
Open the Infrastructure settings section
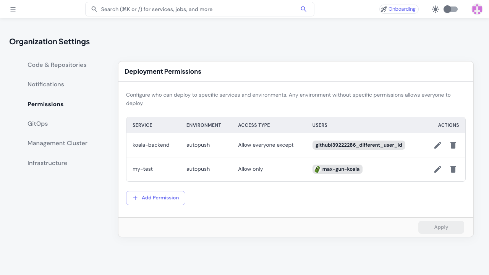pos(47,163)
